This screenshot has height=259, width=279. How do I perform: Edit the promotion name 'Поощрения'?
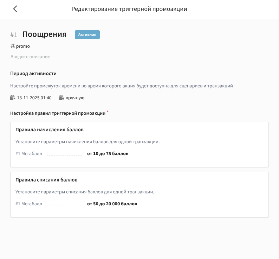[x=44, y=34]
